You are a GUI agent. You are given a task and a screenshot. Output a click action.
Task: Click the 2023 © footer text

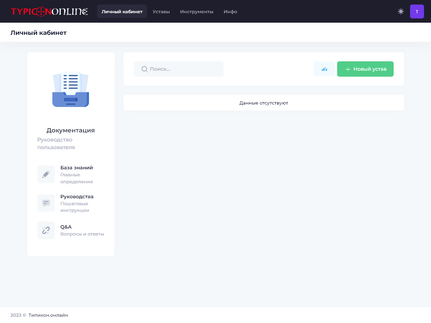coord(18,315)
